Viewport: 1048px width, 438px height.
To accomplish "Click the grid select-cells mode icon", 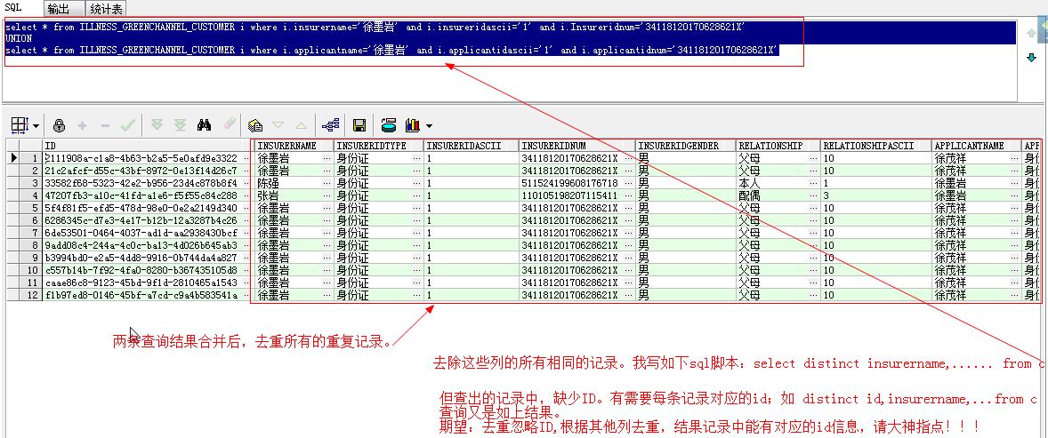I will (20, 125).
